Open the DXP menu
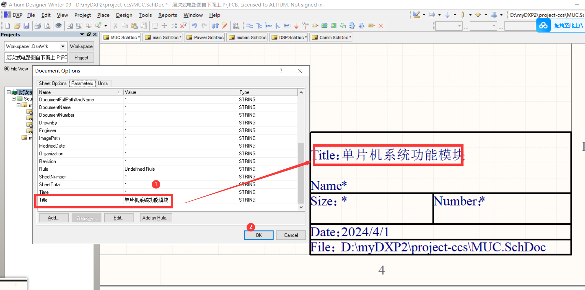This screenshot has width=585, height=290. tap(14, 15)
